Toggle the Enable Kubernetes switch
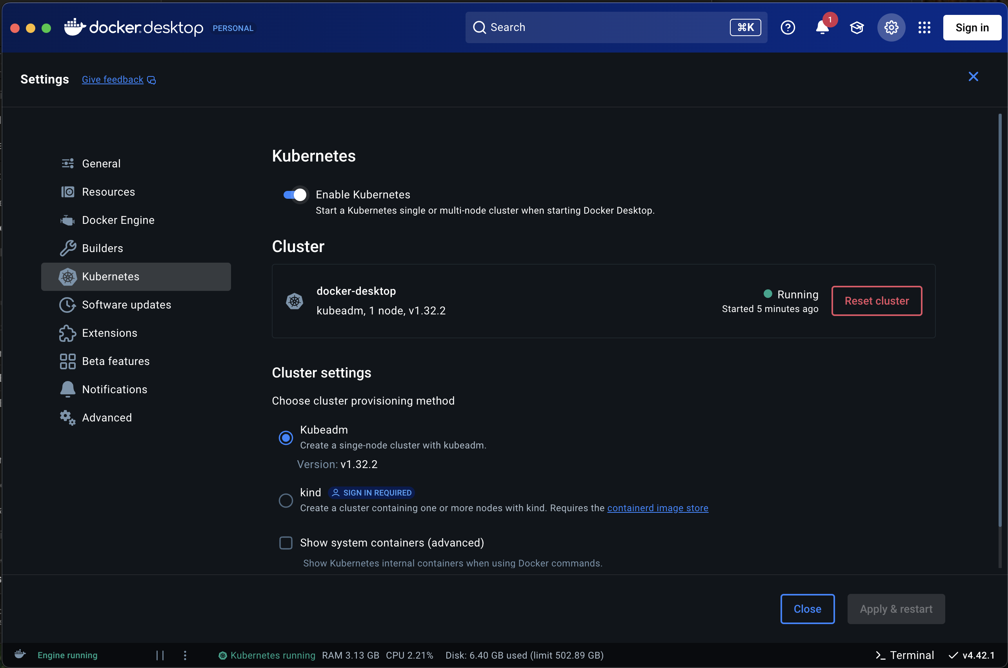 (x=295, y=195)
